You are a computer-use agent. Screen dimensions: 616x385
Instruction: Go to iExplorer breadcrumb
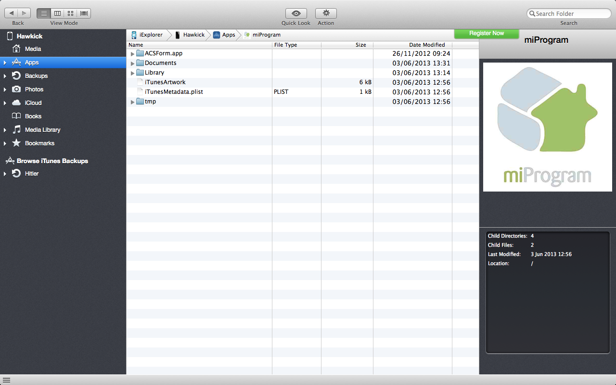[x=147, y=35]
